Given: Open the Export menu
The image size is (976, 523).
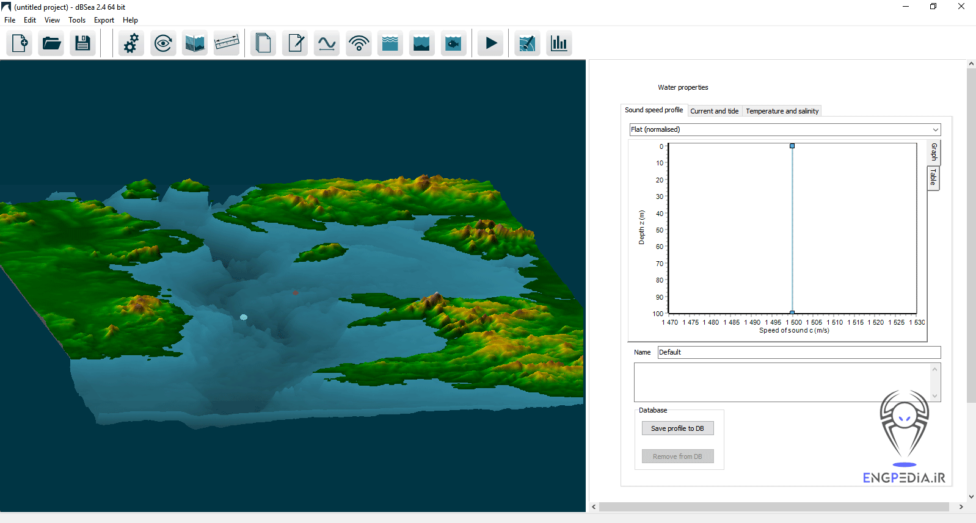Looking at the screenshot, I should point(104,20).
